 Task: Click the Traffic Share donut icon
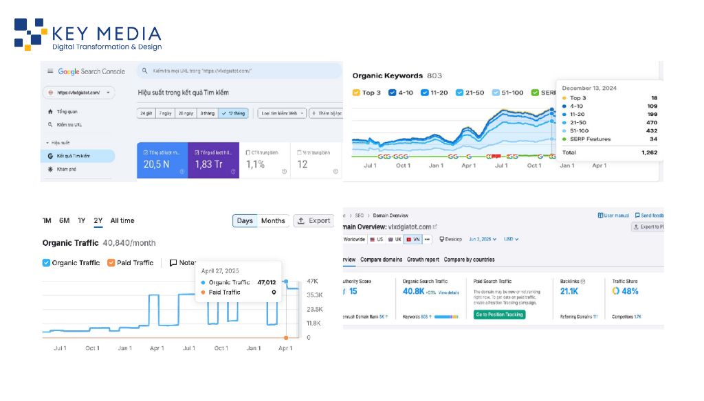click(615, 291)
